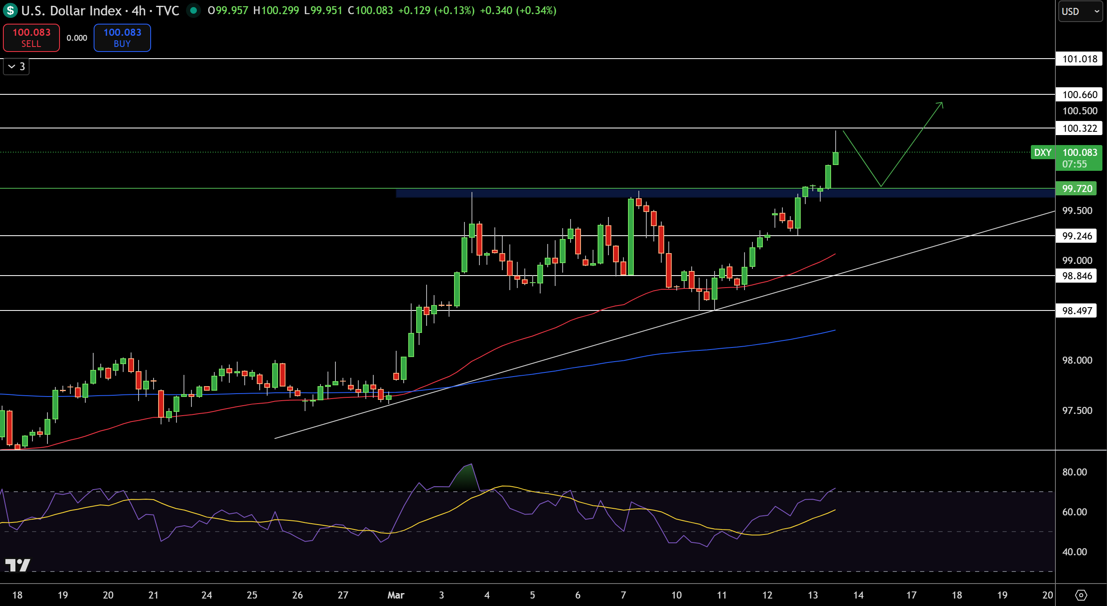1107x606 pixels.
Task: Click the red SELL 100.083 button
Action: 31,38
